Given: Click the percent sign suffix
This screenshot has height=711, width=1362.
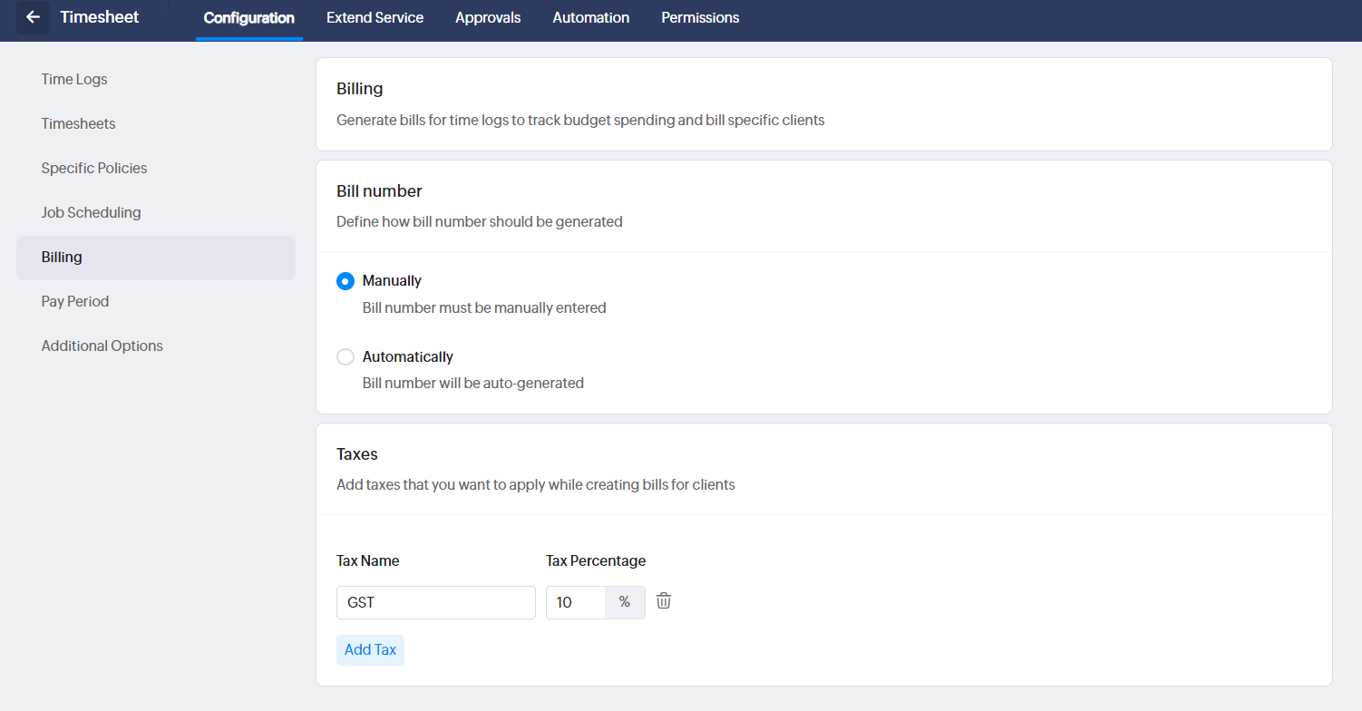Looking at the screenshot, I should [625, 602].
